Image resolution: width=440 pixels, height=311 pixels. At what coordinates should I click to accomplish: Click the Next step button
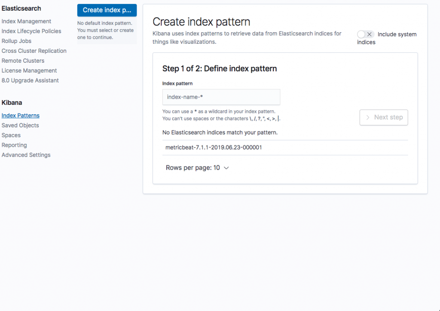(384, 118)
